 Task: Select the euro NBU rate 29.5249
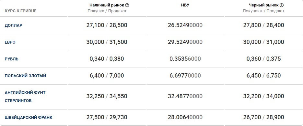(185, 42)
